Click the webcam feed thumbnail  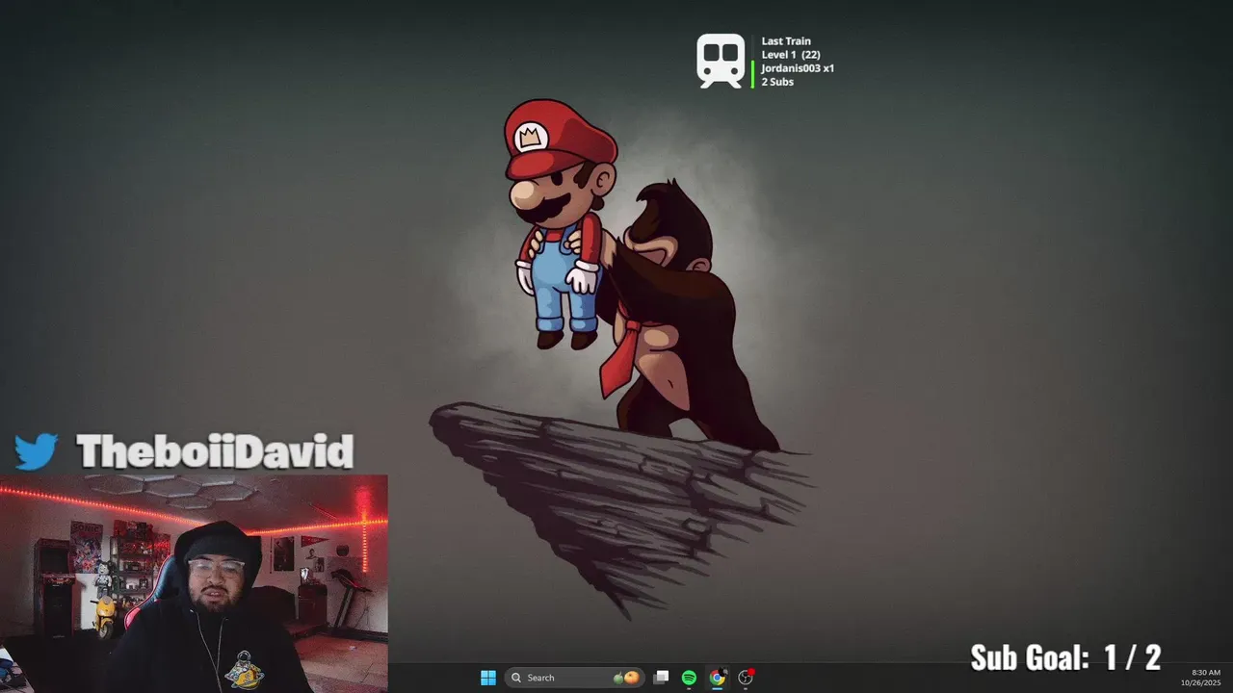[194, 583]
